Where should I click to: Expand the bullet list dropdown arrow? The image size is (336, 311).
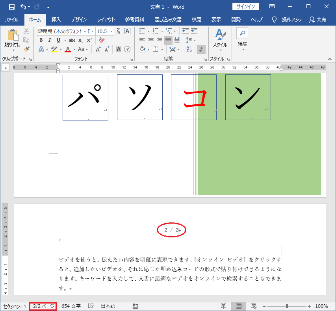(x=149, y=31)
